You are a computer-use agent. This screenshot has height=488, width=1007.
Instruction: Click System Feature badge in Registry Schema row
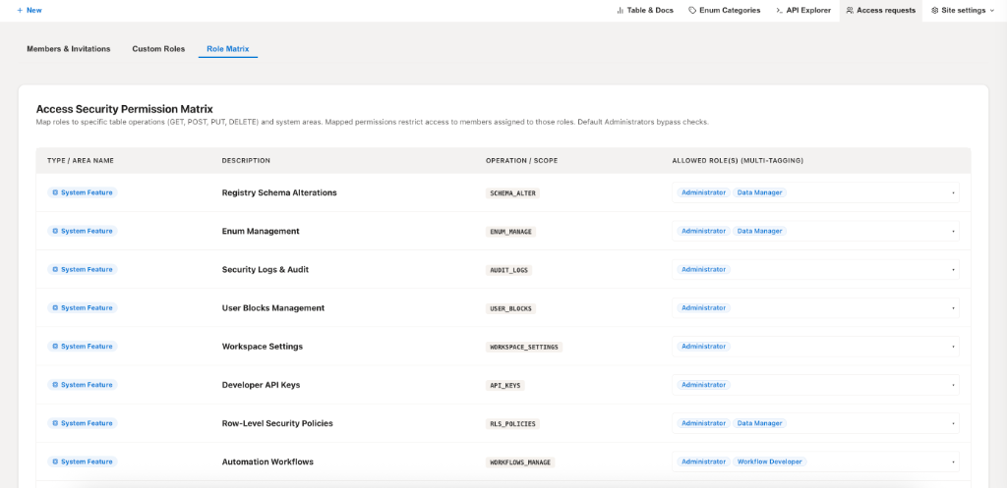pos(83,192)
